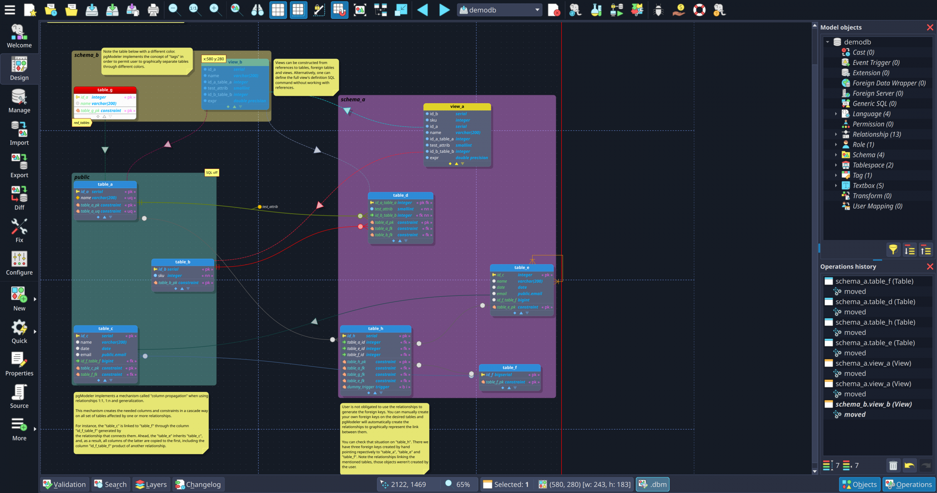This screenshot has width=937, height=493.
Task: Open the Validation tab
Action: click(x=64, y=484)
